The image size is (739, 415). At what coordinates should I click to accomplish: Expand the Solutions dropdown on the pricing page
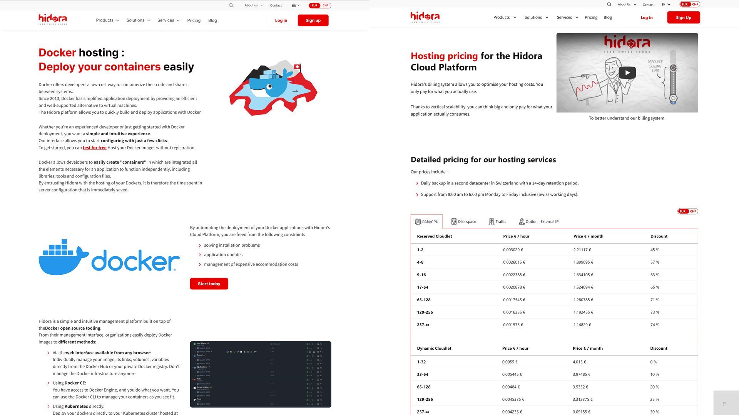[x=536, y=18]
